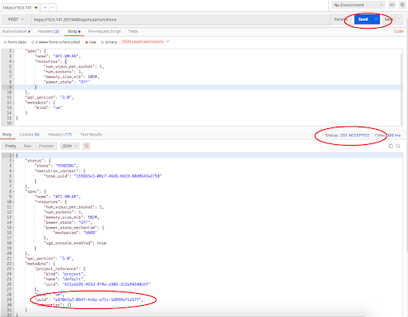Collapse the request "metadata" block fold arrow
Image resolution: width=408 pixels, height=317 pixels.
click(14, 103)
